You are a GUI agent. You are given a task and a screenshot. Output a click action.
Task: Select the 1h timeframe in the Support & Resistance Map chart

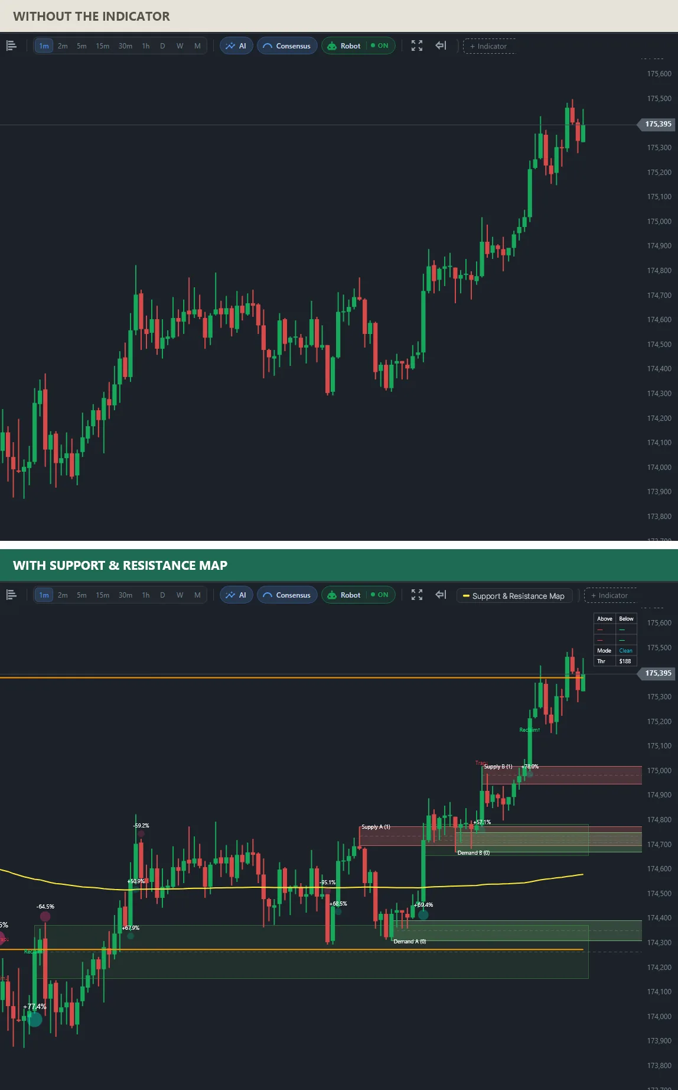[146, 595]
